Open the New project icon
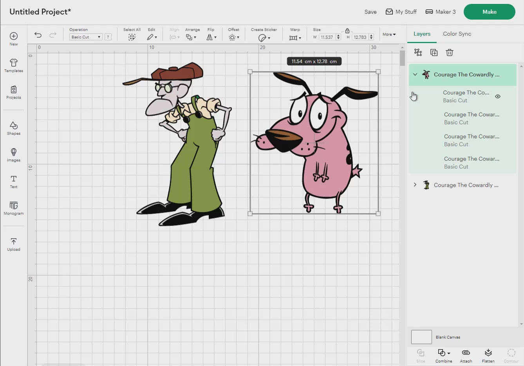This screenshot has height=366, width=524. (14, 39)
